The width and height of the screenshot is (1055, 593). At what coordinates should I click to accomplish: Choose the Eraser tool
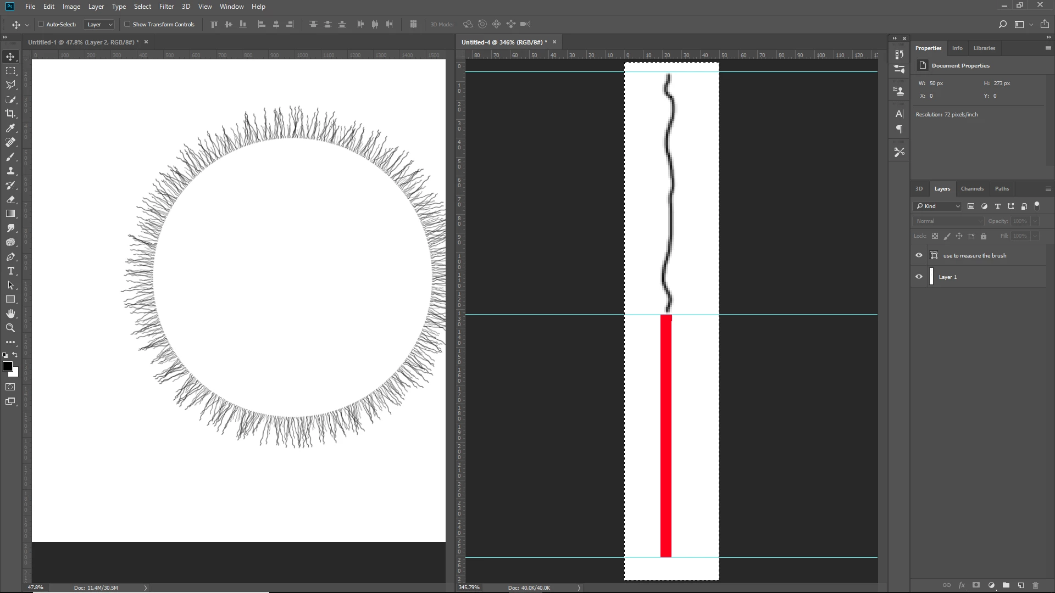(x=10, y=199)
